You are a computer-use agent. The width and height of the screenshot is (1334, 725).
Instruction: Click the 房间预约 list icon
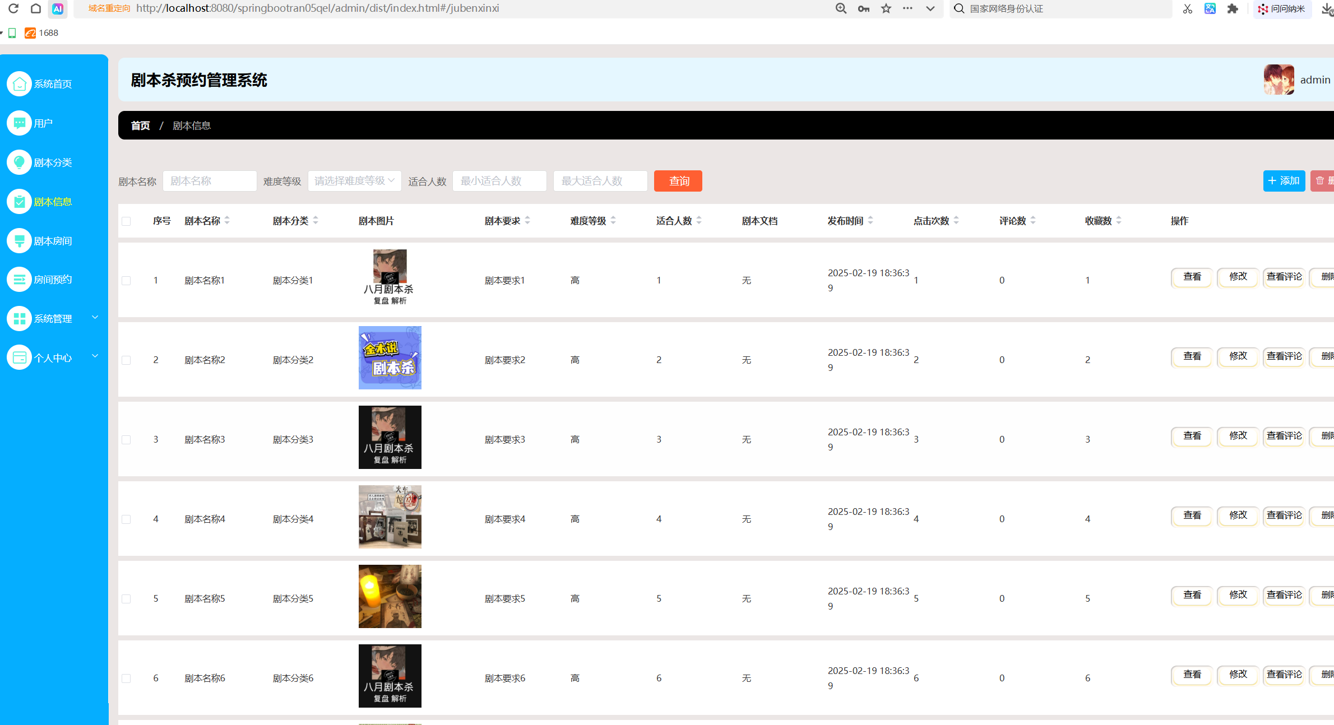click(x=19, y=280)
